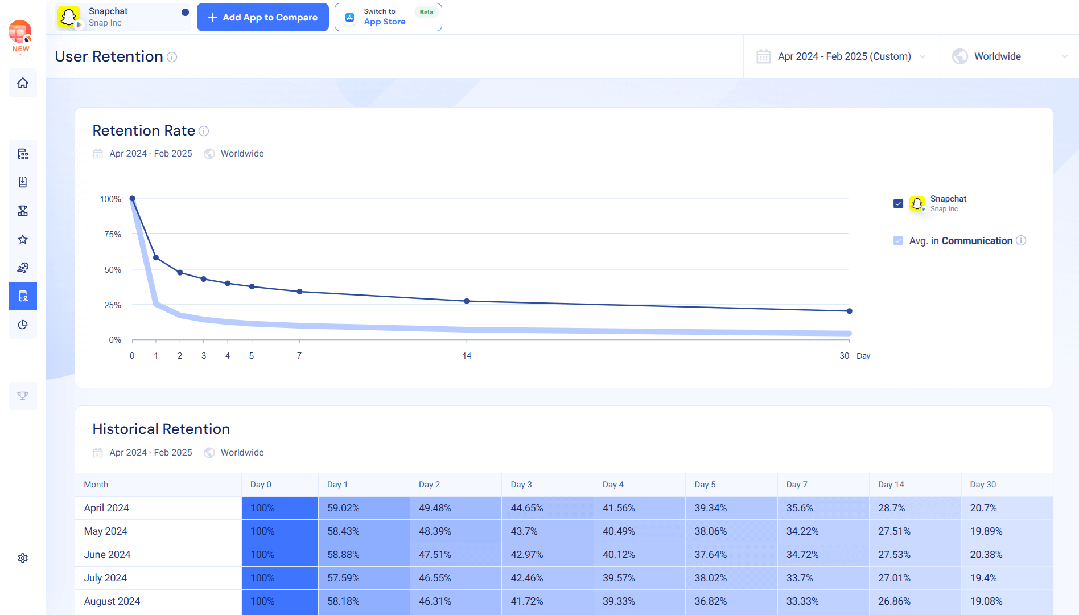
Task: Open the pie chart market share section
Action: pos(23,325)
